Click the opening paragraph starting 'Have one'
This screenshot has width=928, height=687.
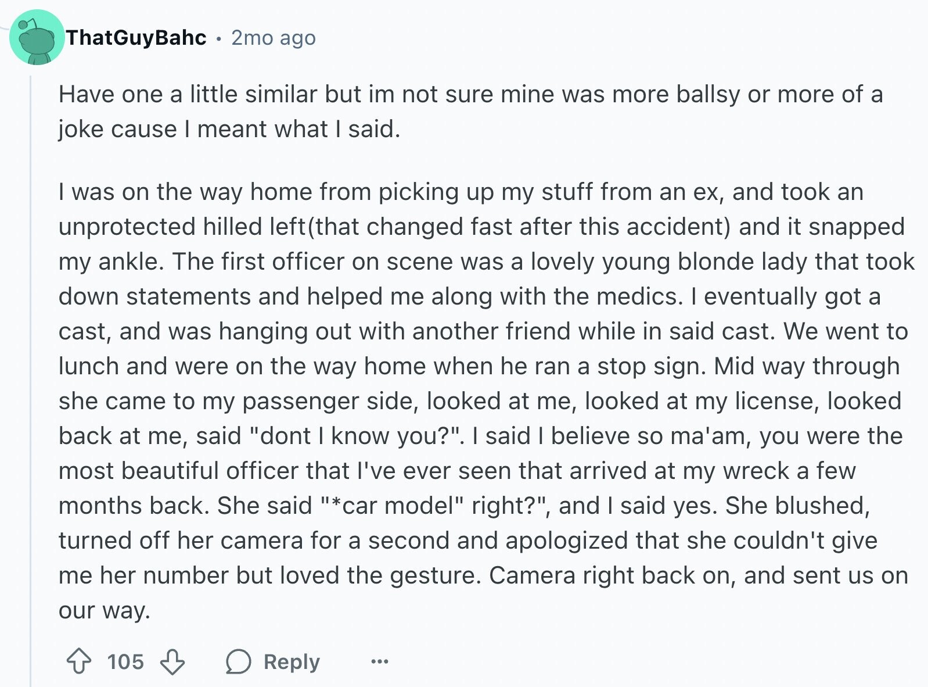tap(470, 112)
